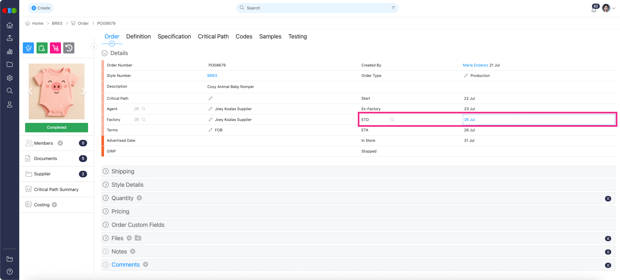Show next product image arrow
Screen dimensions: 620x280
pos(83,92)
